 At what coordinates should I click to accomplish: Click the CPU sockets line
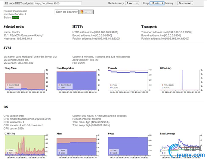coord(24,126)
